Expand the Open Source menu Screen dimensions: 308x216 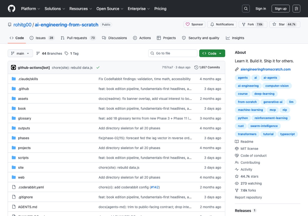tap(110, 9)
